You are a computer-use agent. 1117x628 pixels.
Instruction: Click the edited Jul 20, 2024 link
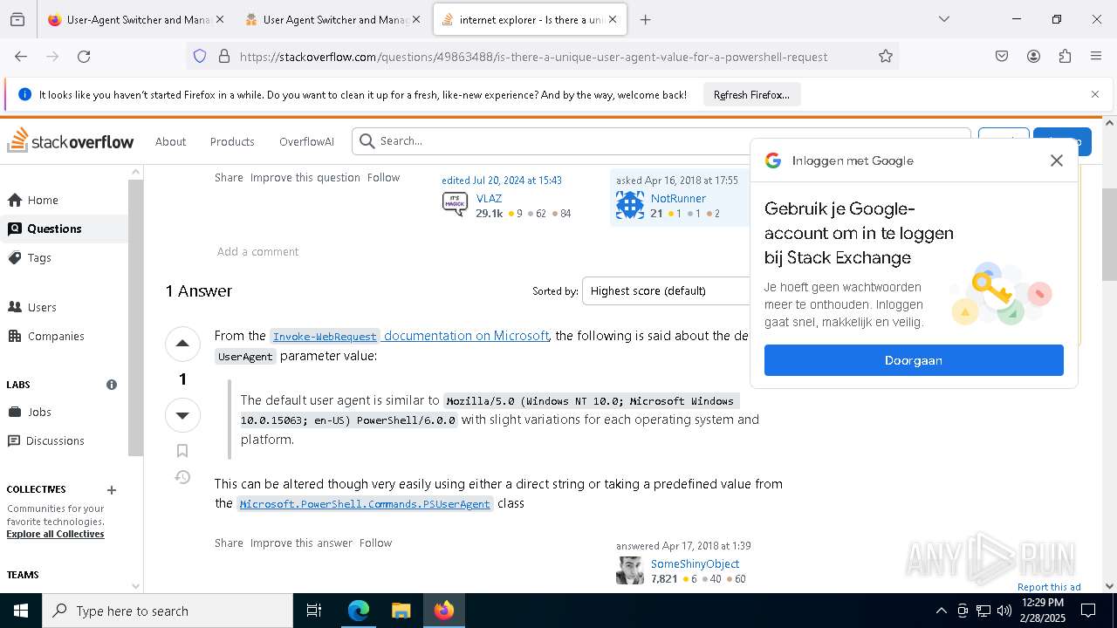(501, 181)
